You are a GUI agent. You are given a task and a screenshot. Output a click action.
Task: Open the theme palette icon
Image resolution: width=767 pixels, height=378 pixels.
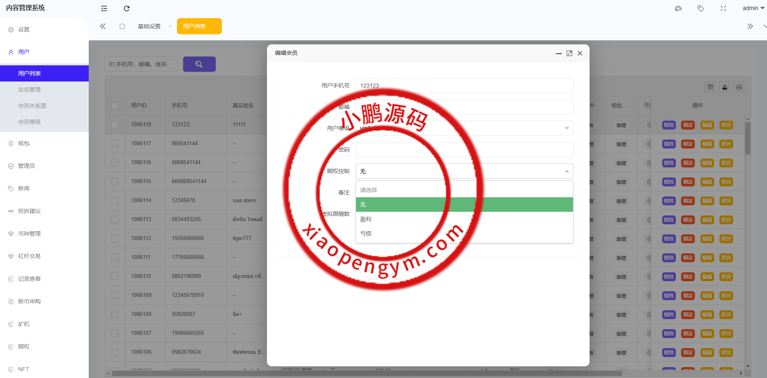pyautogui.click(x=678, y=8)
